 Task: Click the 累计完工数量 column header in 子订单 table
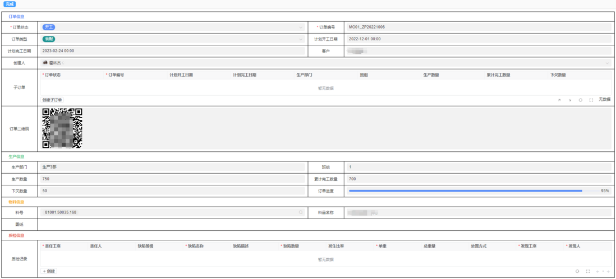[498, 75]
